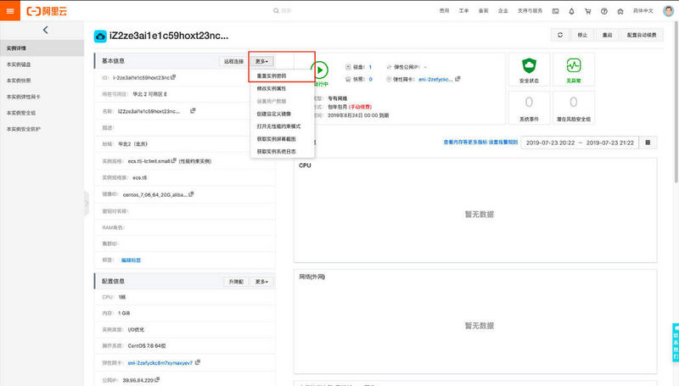Expand the 更多 dropdown in 基本信息
679x386 pixels.
pos(261,61)
